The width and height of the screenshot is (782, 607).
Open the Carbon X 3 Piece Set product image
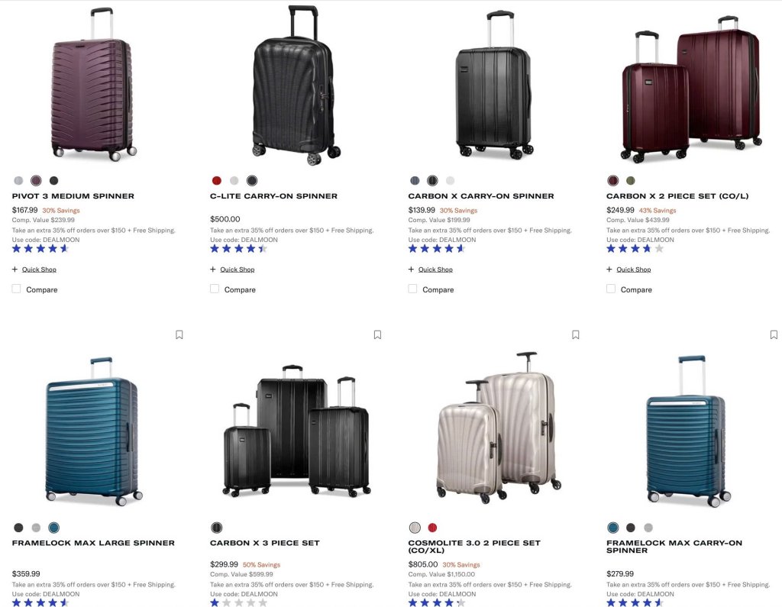(x=297, y=431)
